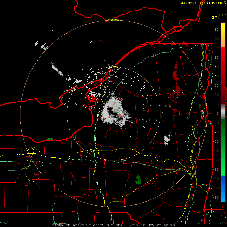Pick the -90 knot scale value
This screenshot has height=227, width=227.
pyautogui.click(x=216, y=197)
